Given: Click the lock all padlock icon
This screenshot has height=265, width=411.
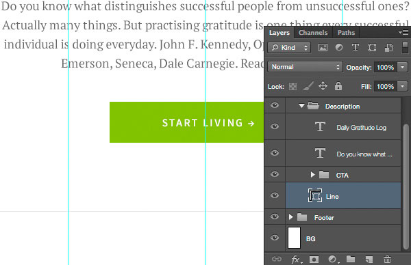Looking at the screenshot, I should [x=338, y=86].
